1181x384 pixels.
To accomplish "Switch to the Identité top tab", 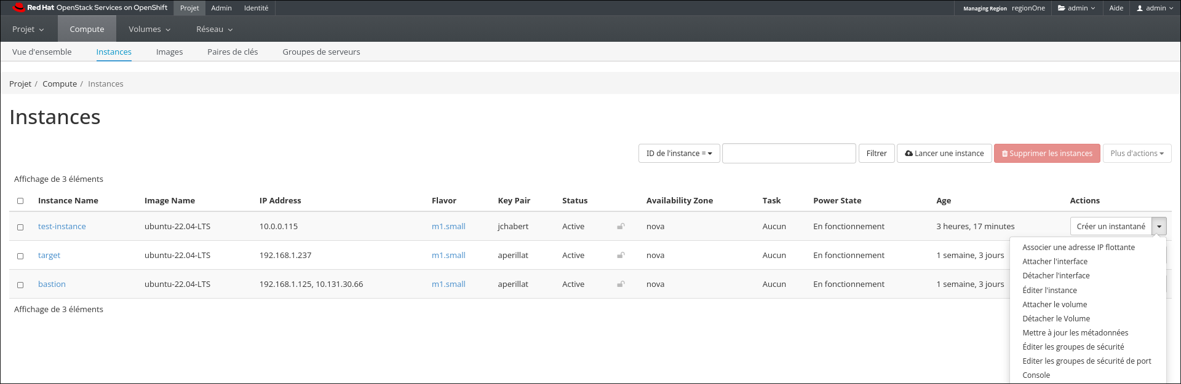I will (256, 8).
